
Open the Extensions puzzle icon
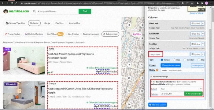197,3
